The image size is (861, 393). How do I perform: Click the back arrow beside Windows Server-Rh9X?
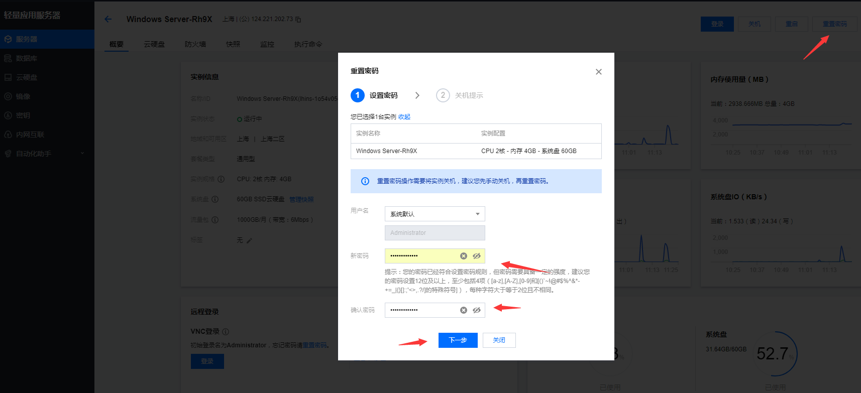108,19
